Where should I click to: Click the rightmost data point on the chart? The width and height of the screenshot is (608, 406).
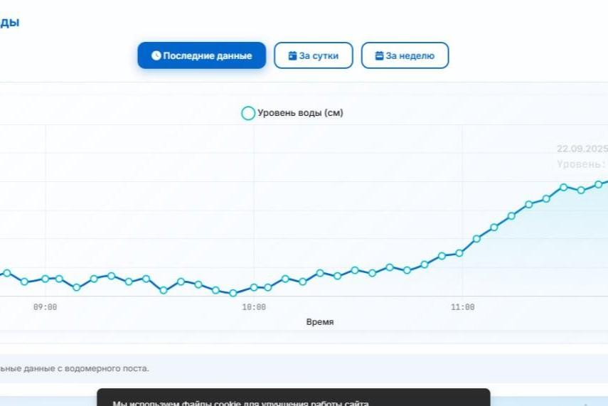(x=599, y=184)
